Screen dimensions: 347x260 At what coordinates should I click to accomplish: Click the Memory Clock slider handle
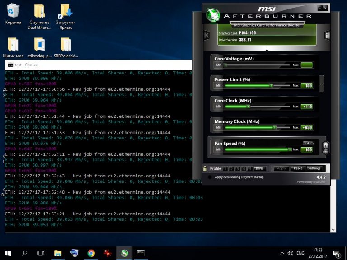click(x=275, y=128)
